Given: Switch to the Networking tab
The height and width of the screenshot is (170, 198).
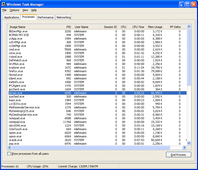Looking at the screenshot, I should 64,17.
